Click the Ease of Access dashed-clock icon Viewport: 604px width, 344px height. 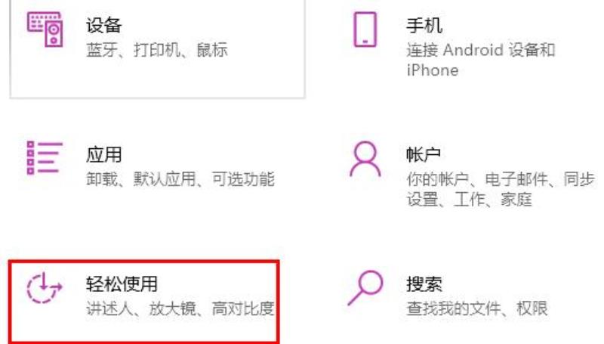tap(44, 288)
